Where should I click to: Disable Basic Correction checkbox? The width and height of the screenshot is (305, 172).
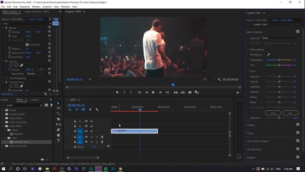[x=298, y=32]
